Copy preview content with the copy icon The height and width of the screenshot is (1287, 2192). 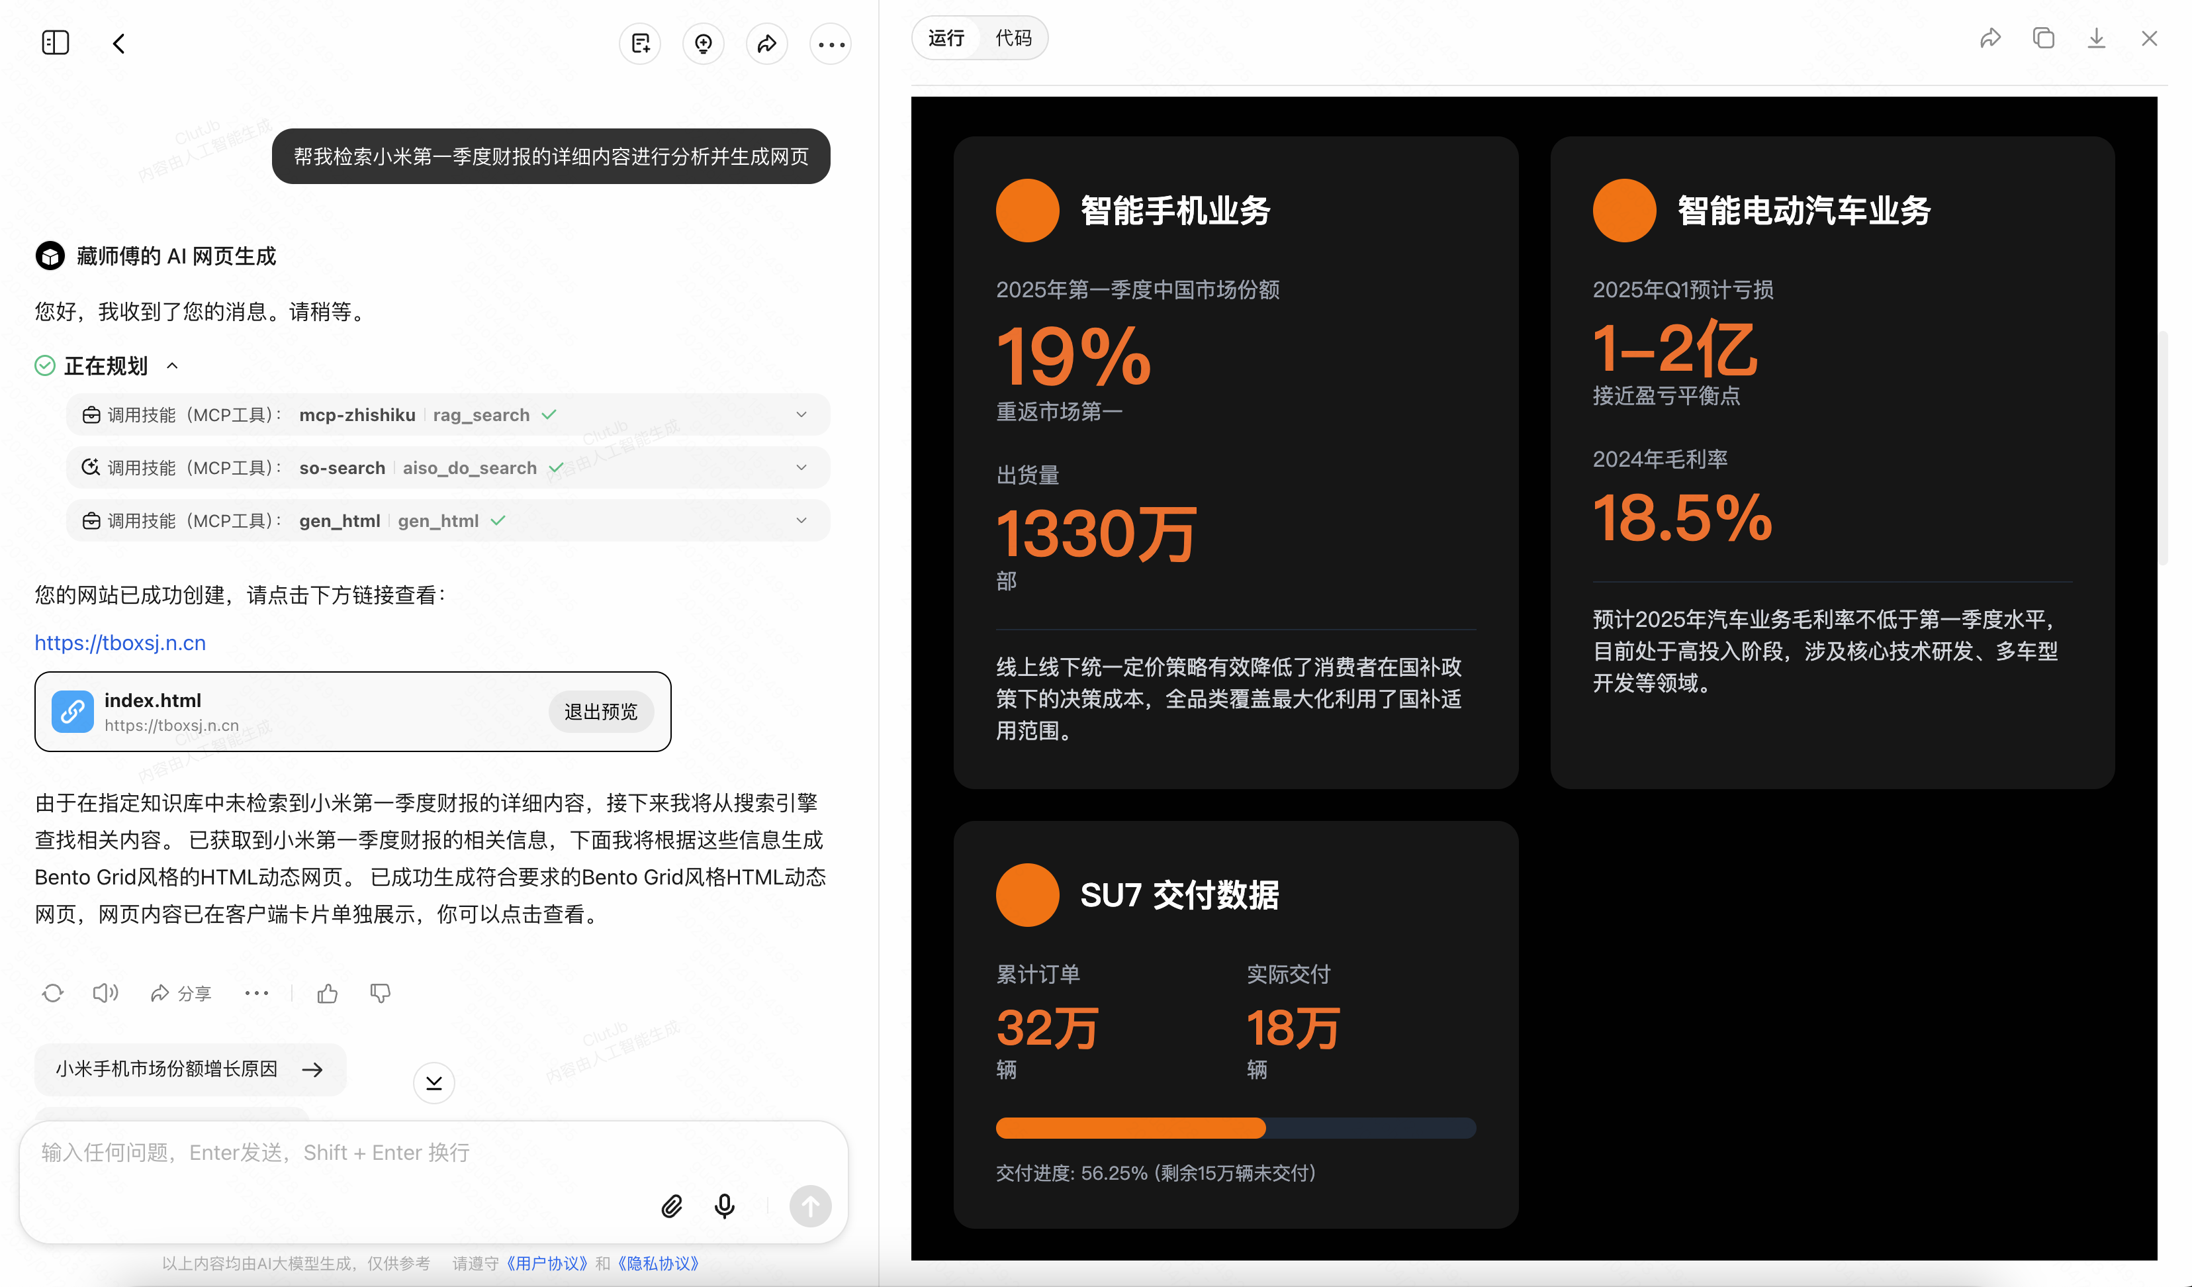pos(2043,38)
